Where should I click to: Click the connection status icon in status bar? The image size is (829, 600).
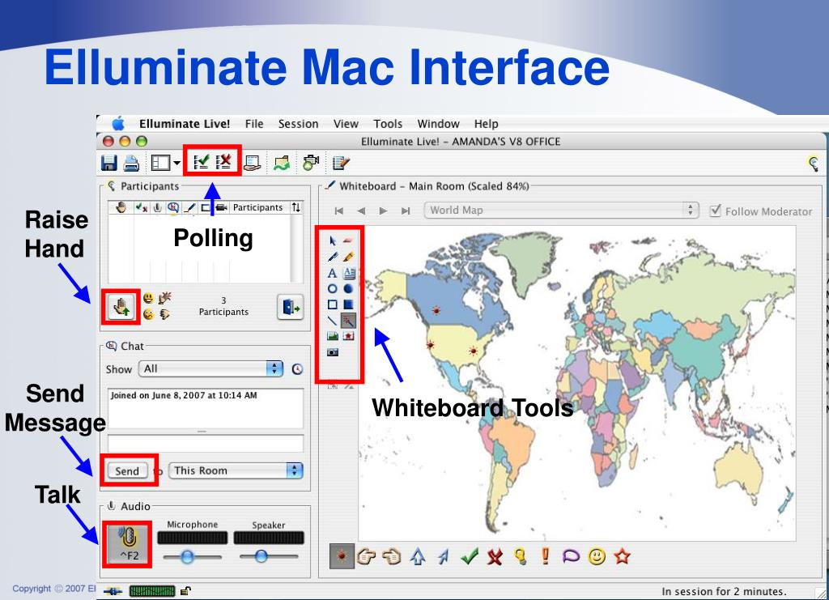(113, 591)
